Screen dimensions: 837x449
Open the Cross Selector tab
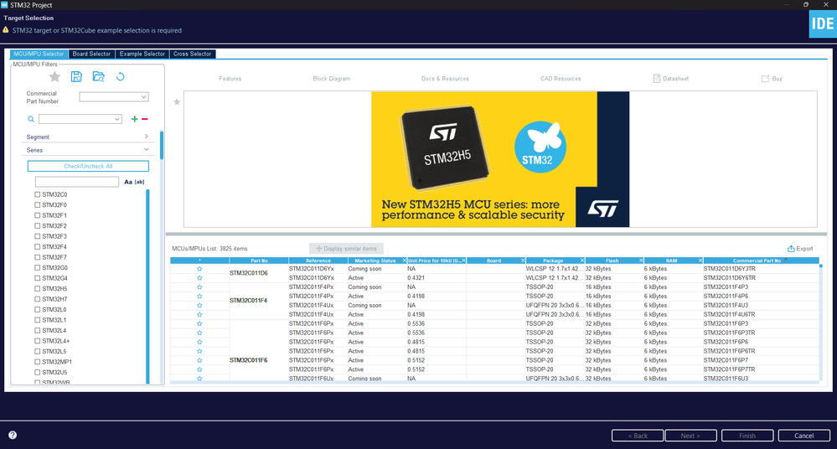click(x=192, y=54)
